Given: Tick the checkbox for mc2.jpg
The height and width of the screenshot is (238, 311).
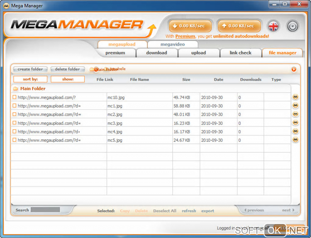Looking at the screenshot, I should (x=14, y=114).
